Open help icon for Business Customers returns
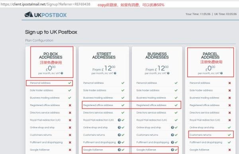 [172, 135]
